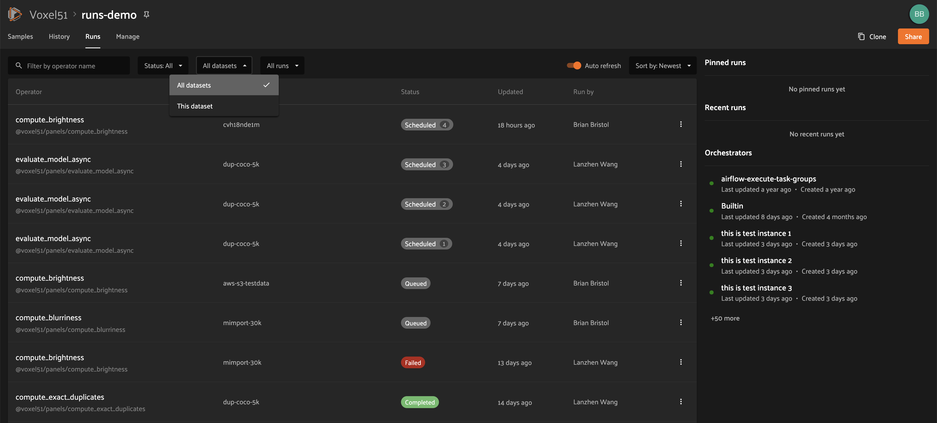Click the Clone icon button
Image resolution: width=937 pixels, height=423 pixels.
[861, 36]
